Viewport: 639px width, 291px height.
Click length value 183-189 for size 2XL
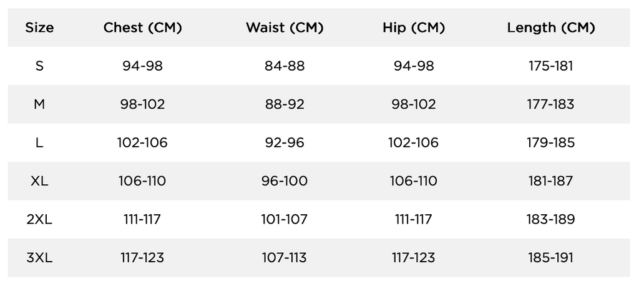click(x=551, y=219)
